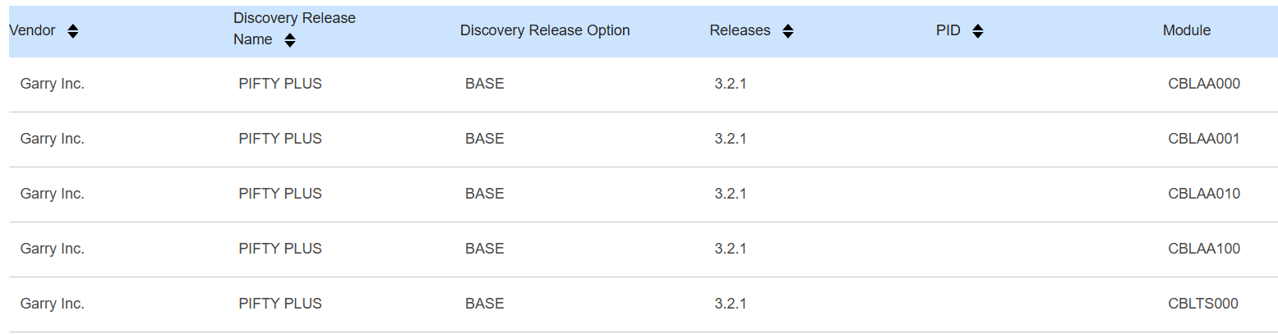Select module CBLAA000 cell
The width and height of the screenshot is (1278, 334).
pyautogui.click(x=1203, y=84)
